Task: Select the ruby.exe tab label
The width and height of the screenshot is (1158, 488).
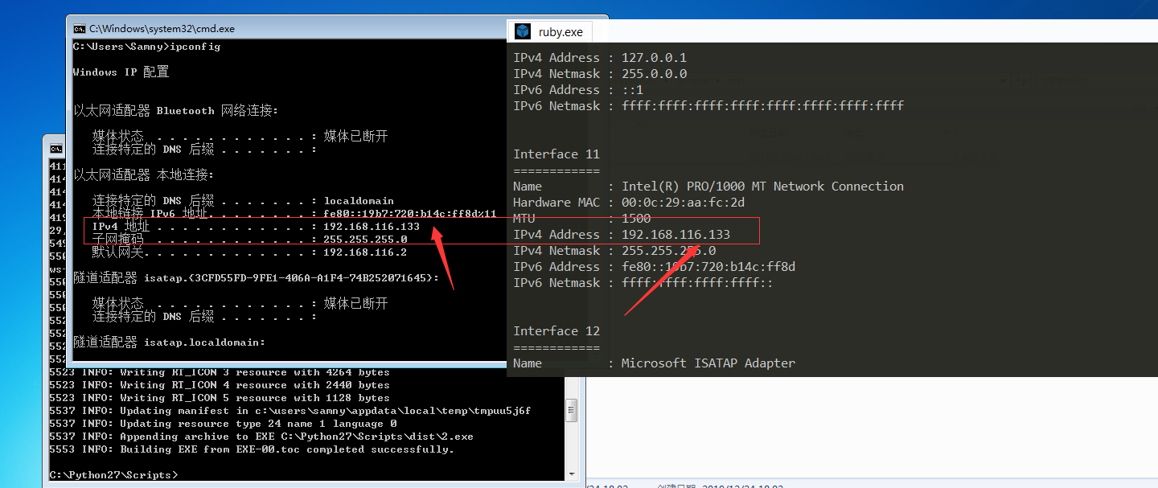Action: [561, 32]
